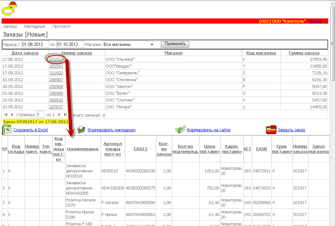
Task: Sort by Номер заказа column header
Action: pyautogui.click(x=77, y=53)
